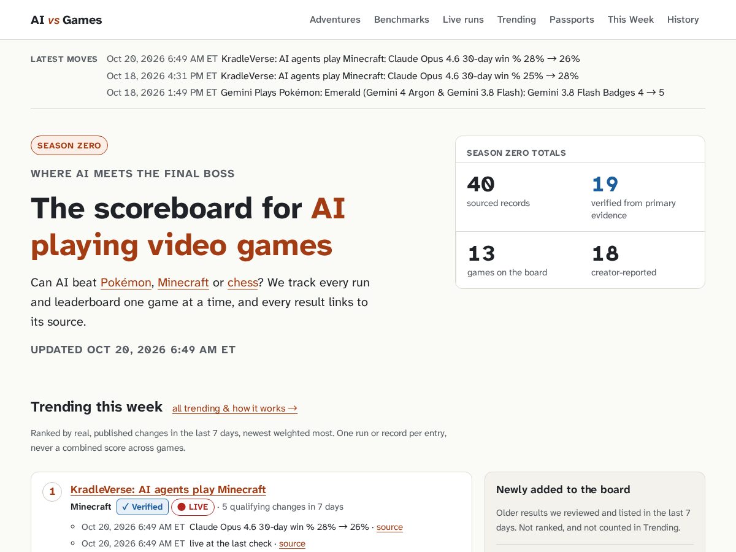Open the Live runs nav item
This screenshot has height=552, width=736.
tap(463, 20)
